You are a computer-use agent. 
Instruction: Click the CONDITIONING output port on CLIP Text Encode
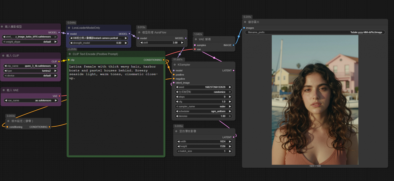(163, 60)
